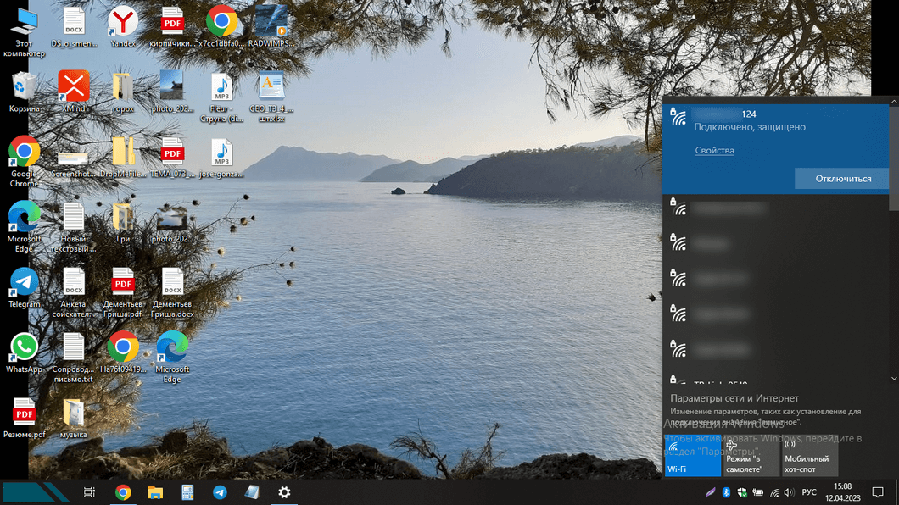Open Settings gear in the taskbar

pyautogui.click(x=284, y=492)
